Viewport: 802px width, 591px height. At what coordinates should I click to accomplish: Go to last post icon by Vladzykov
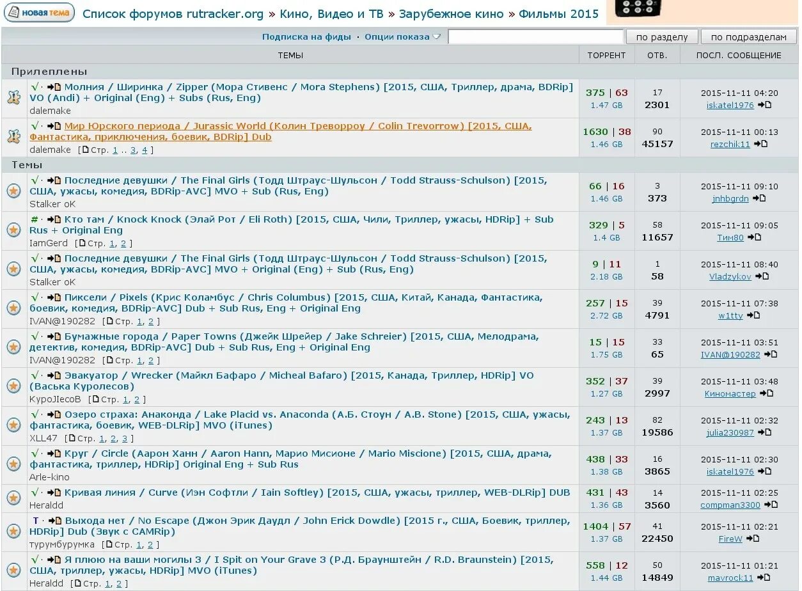762,276
